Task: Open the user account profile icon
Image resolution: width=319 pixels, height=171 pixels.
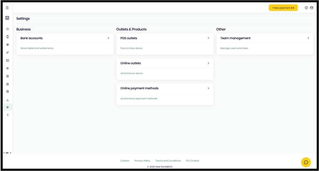Action: click(312, 7)
